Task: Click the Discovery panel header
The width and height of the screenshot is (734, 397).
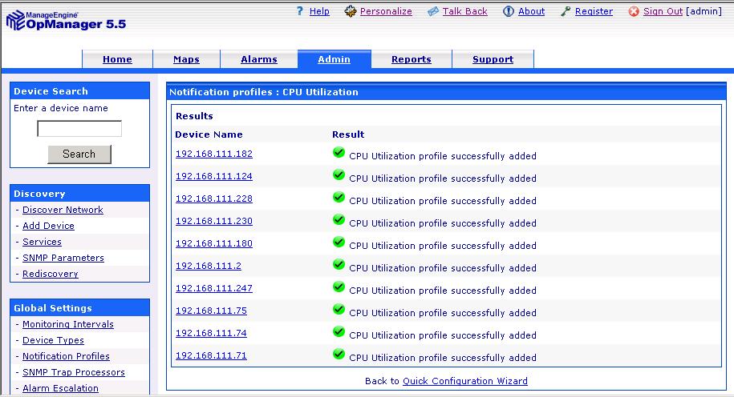Action: tap(79, 194)
